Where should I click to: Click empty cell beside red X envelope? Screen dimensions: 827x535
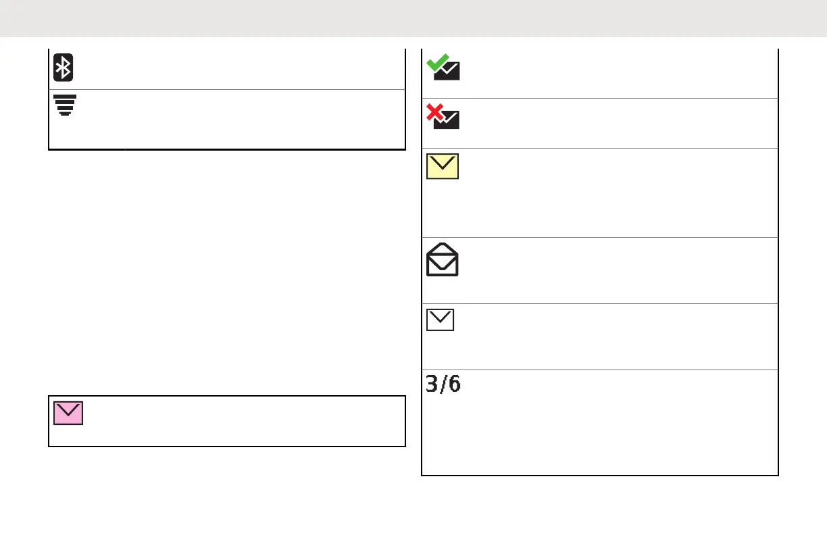click(615, 123)
